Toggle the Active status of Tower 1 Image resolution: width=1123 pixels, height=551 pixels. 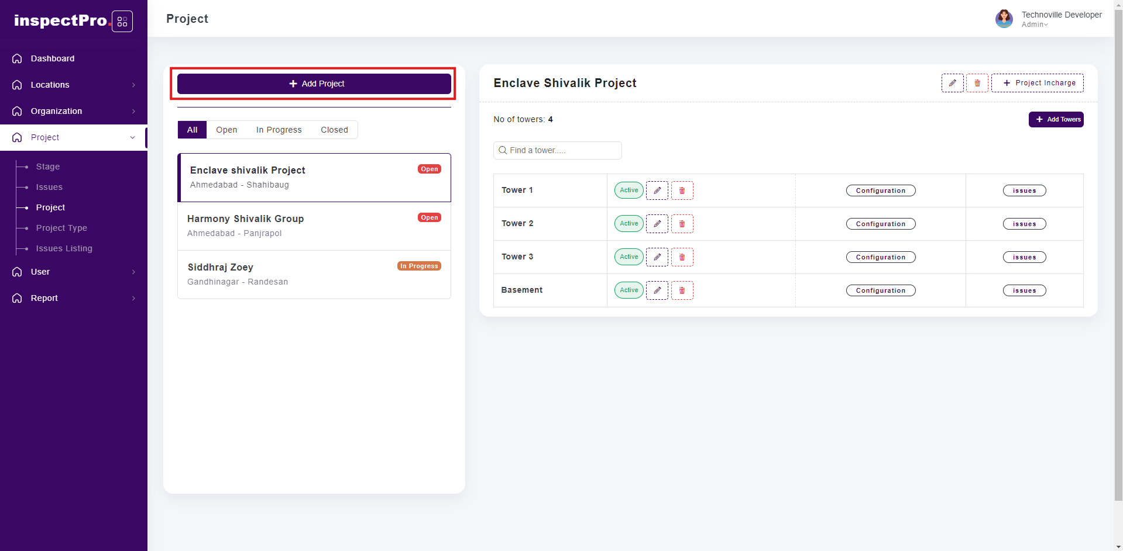[629, 190]
